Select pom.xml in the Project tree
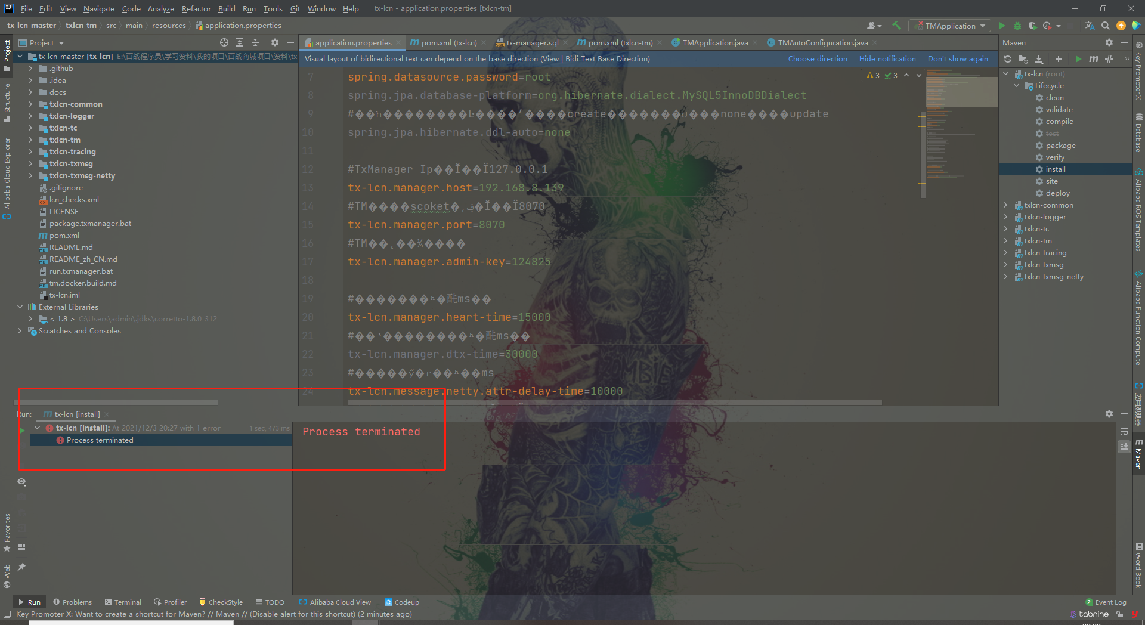 [64, 235]
